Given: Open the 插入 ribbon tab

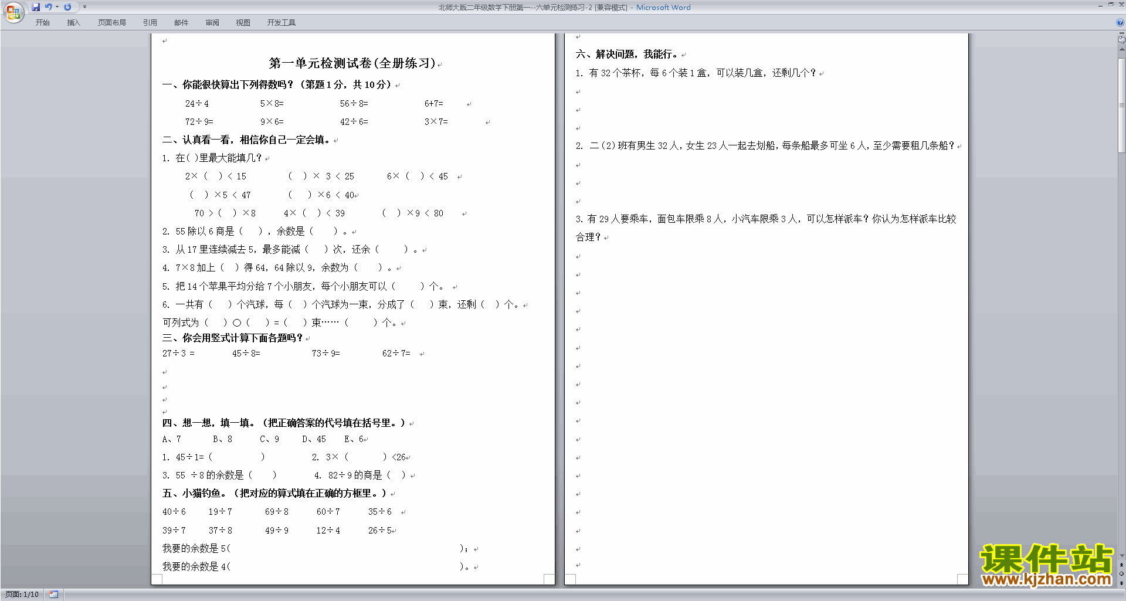Looking at the screenshot, I should (x=73, y=23).
